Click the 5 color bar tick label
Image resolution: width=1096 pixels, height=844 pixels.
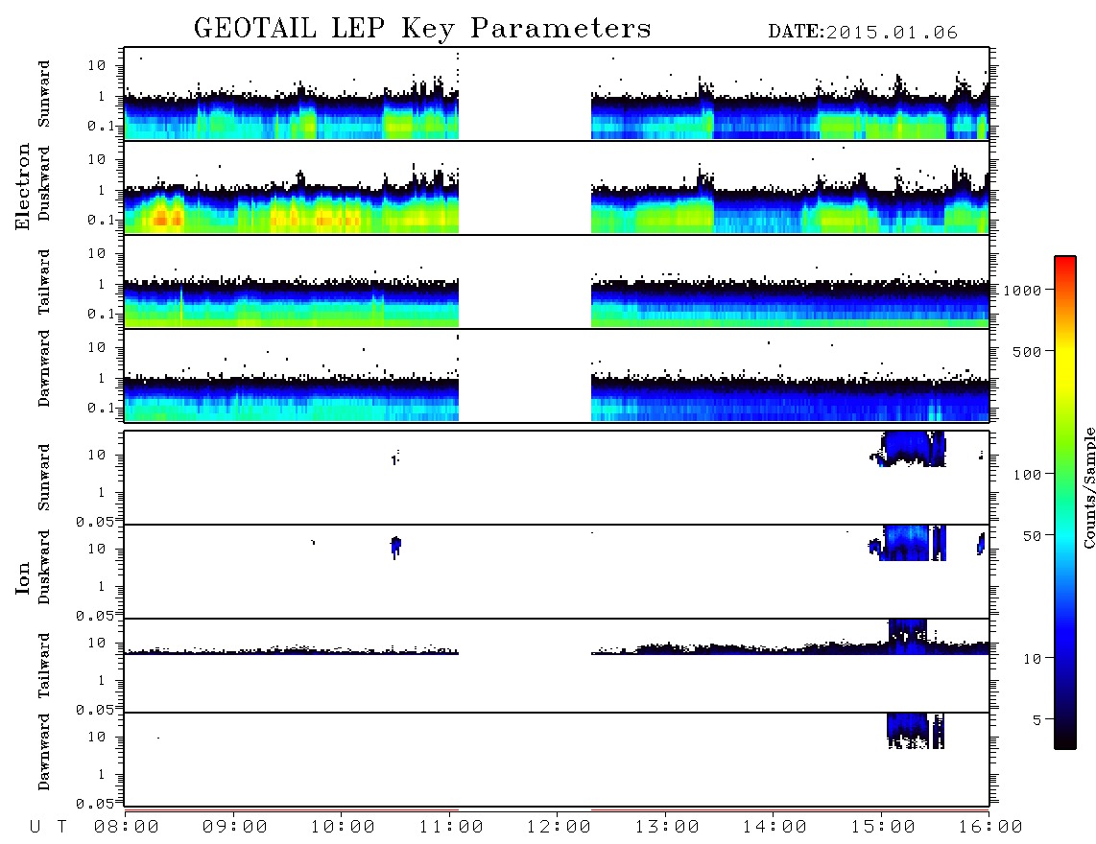(1037, 720)
